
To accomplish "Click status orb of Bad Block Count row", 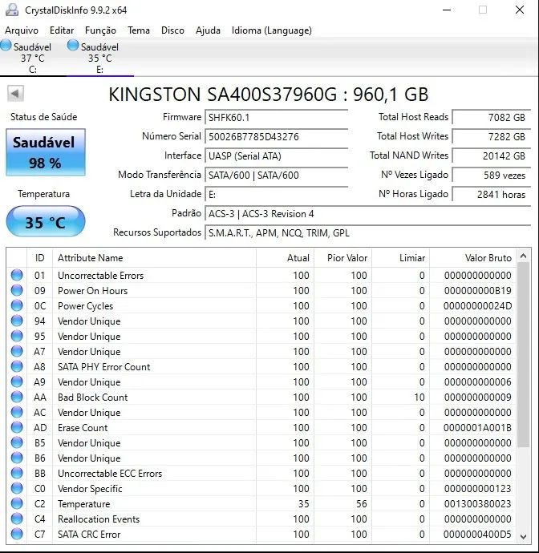I will click(x=17, y=397).
